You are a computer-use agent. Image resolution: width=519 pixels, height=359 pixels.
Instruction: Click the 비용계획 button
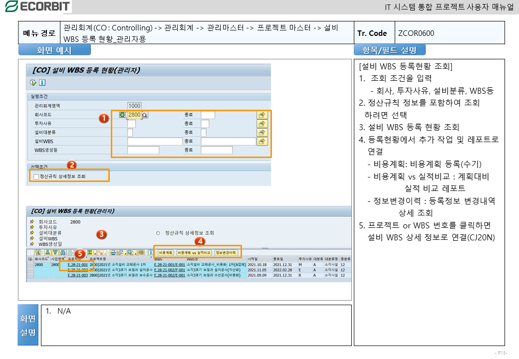(x=166, y=253)
